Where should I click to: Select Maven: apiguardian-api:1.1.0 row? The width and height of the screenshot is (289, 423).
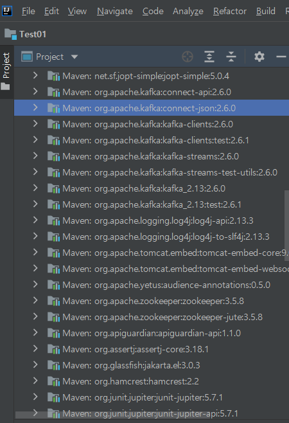tap(152, 333)
